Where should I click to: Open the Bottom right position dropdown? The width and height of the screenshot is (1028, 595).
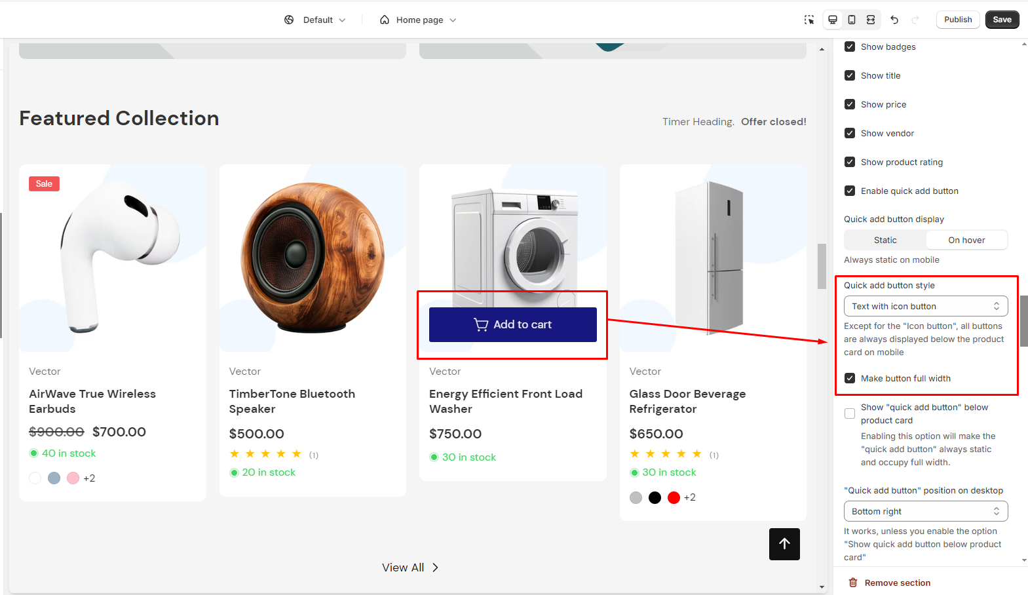[925, 511]
